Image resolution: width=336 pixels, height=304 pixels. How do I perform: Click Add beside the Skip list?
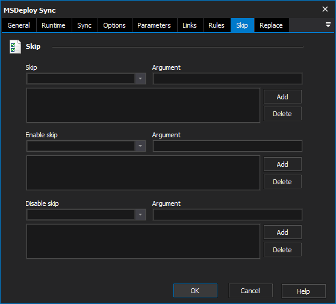[x=282, y=97]
